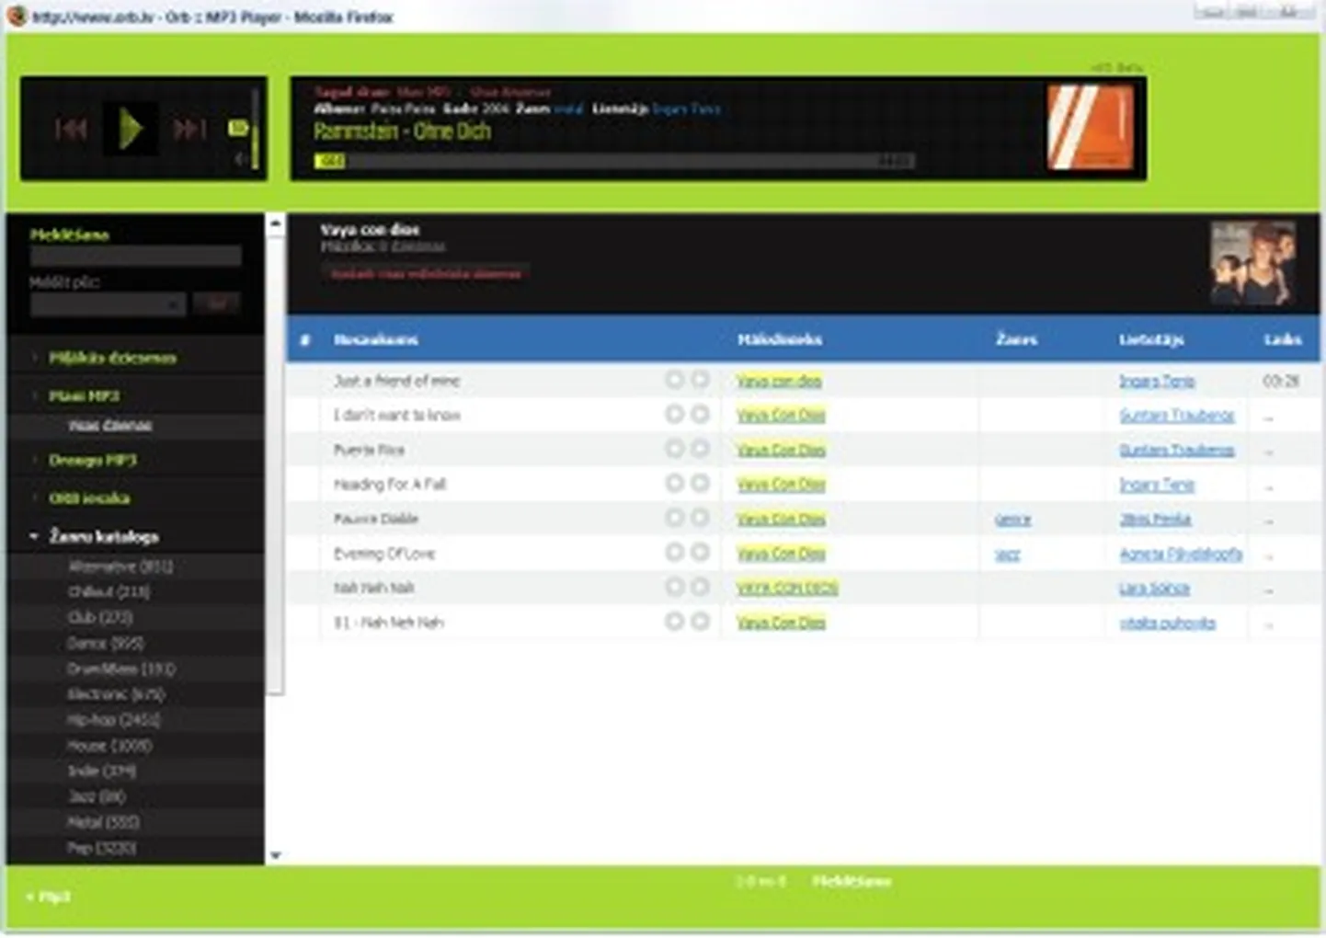Open the 'Meklēt pēc' search-by dropdown

[109, 303]
